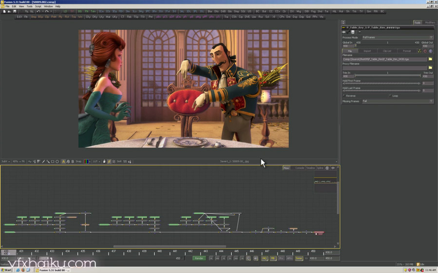Add a Crop with the Crp tool
Image resolution: width=438 pixels, height=273 pixels.
[x=241, y=17]
